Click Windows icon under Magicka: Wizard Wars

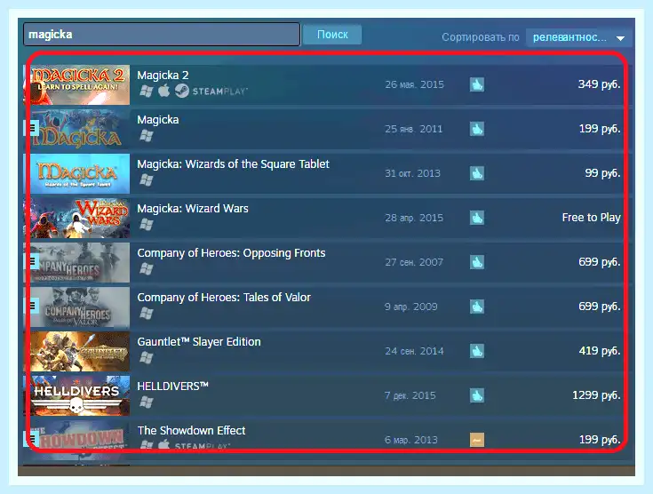147,225
